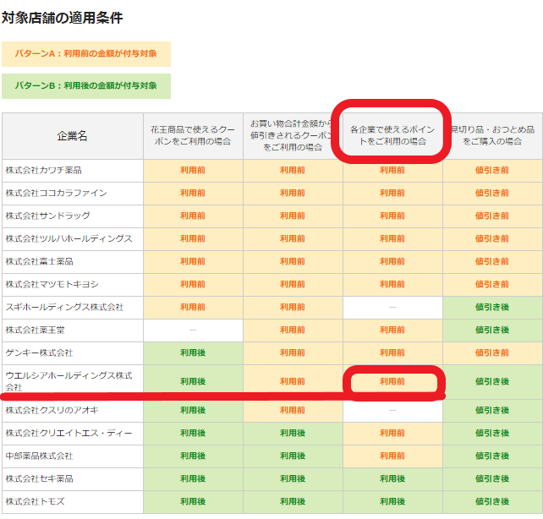The width and height of the screenshot is (543, 519).
Task: Click the 見切り品・おつとめ品 column header
Action: point(492,135)
